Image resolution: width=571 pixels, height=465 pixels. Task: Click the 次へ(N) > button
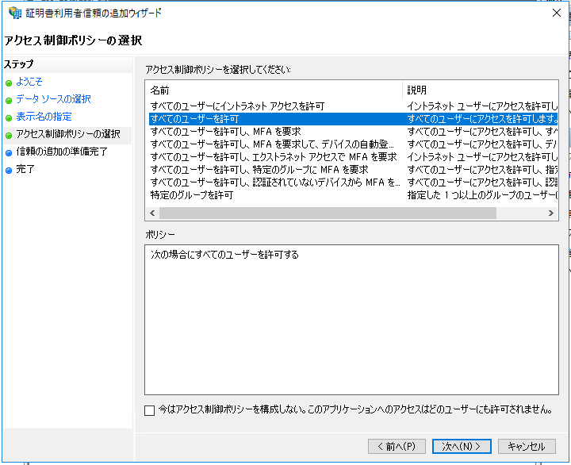point(462,447)
